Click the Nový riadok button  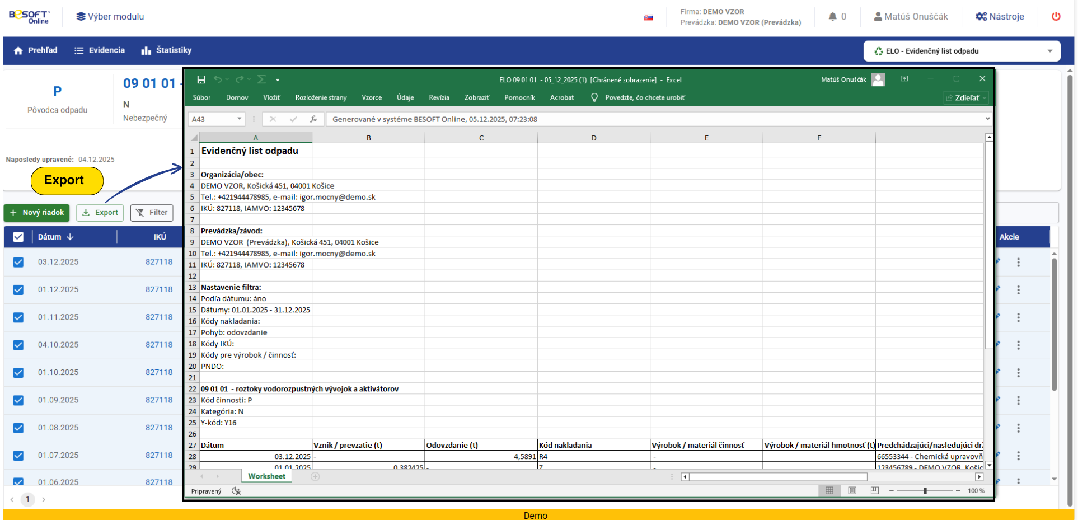click(37, 213)
